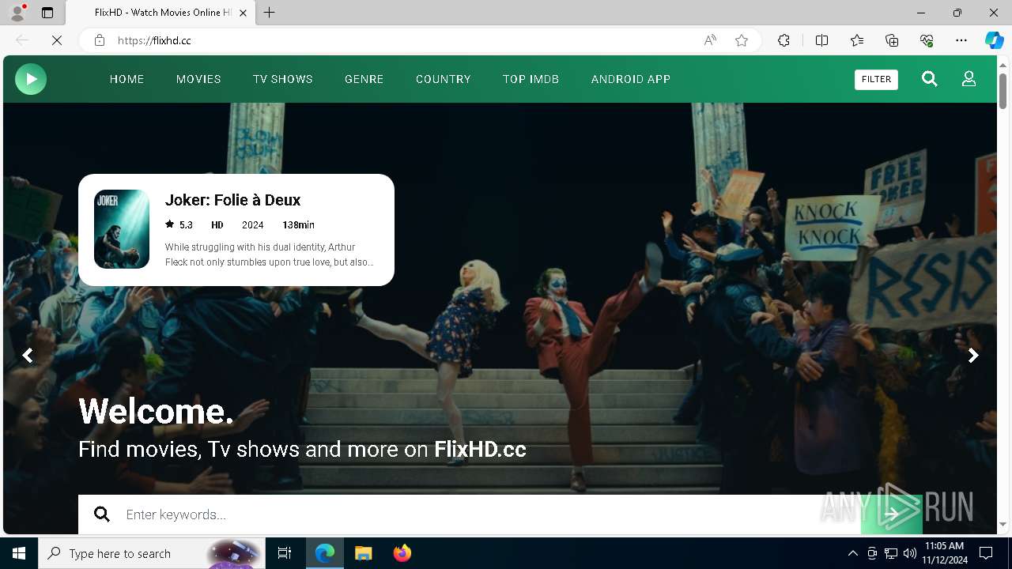This screenshot has height=569, width=1012.
Task: Read the Arthur Fleck movie description text
Action: click(270, 254)
